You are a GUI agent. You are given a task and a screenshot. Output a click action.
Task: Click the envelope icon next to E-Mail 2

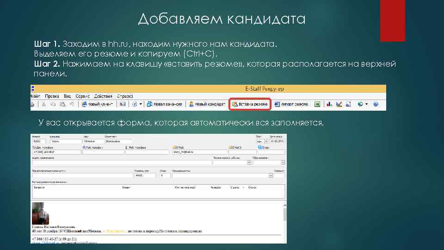pyautogui.click(x=230, y=147)
